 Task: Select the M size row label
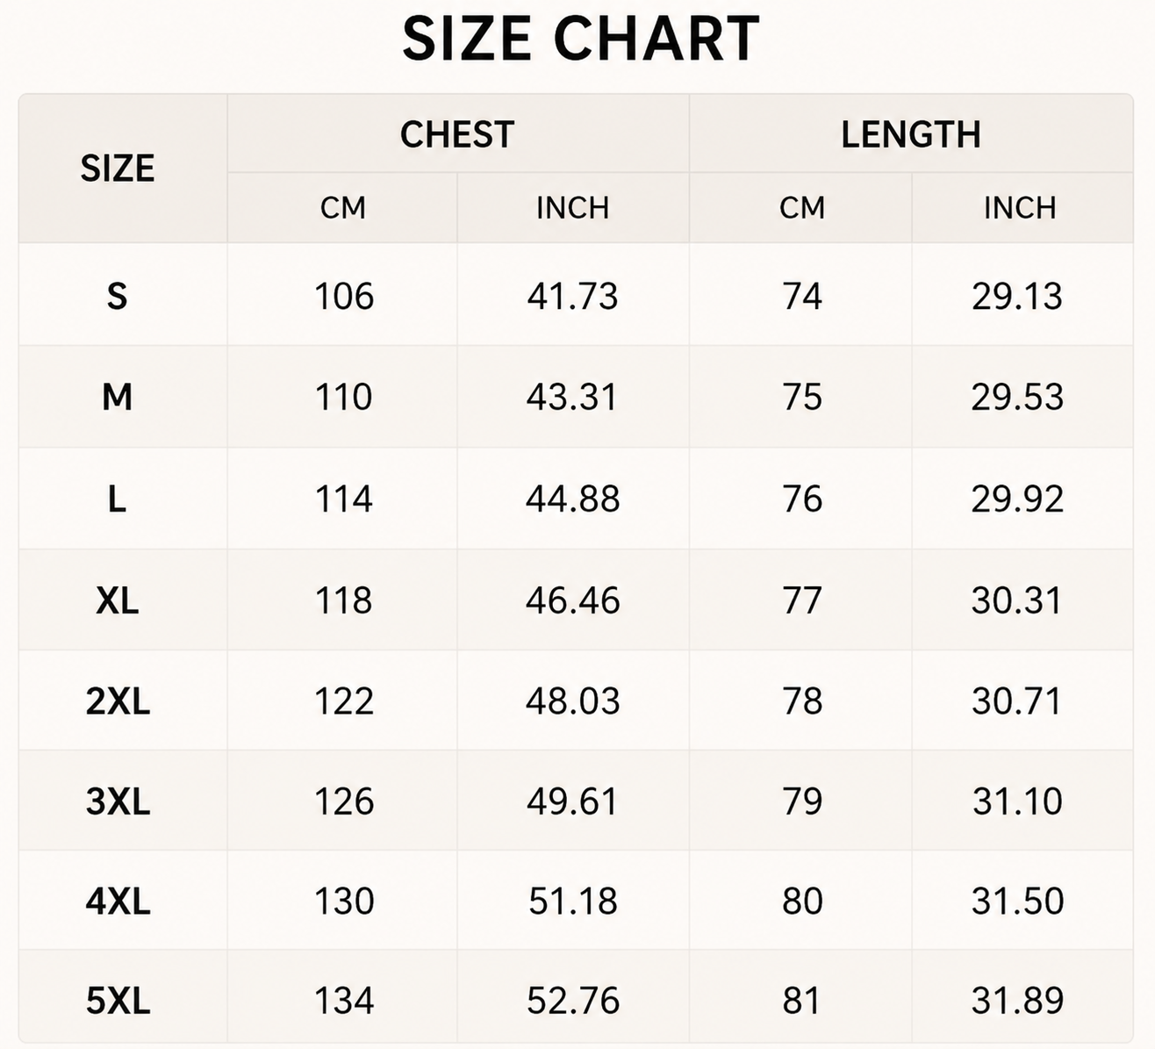coord(117,397)
